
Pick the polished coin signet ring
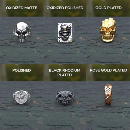[22, 97]
